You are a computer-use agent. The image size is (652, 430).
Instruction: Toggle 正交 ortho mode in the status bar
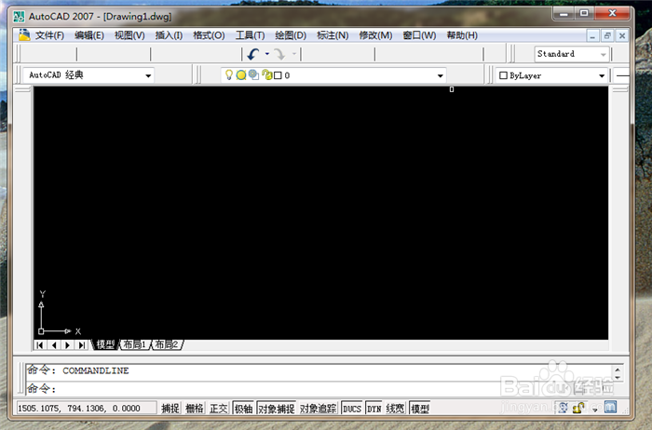(219, 409)
